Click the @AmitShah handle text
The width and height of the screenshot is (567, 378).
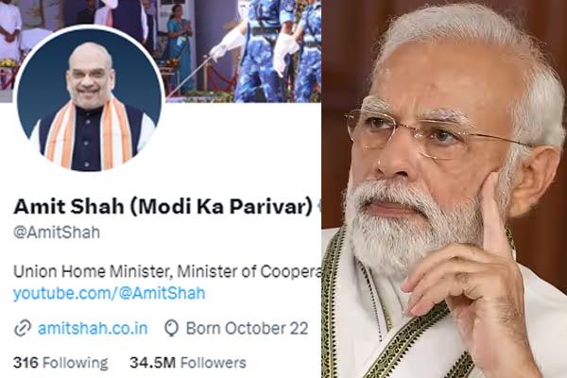pos(57,232)
